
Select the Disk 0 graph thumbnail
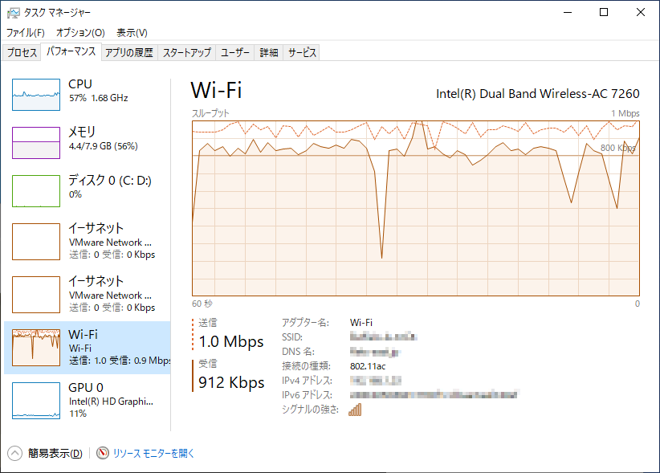point(36,190)
